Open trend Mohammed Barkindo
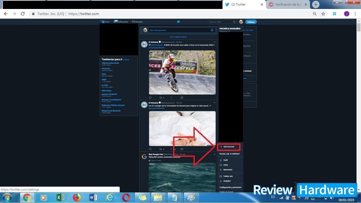361x203 pixels. click(111, 111)
